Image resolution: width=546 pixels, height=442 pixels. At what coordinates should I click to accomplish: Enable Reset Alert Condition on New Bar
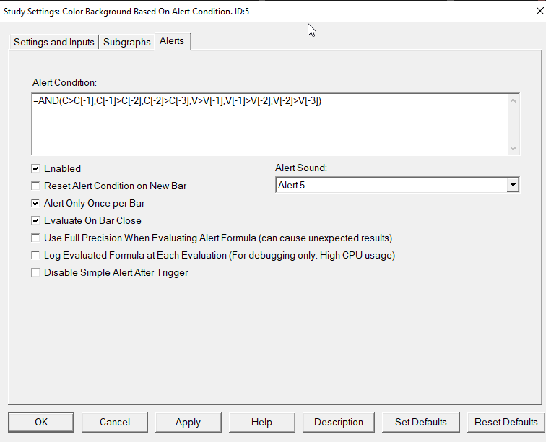tap(35, 186)
